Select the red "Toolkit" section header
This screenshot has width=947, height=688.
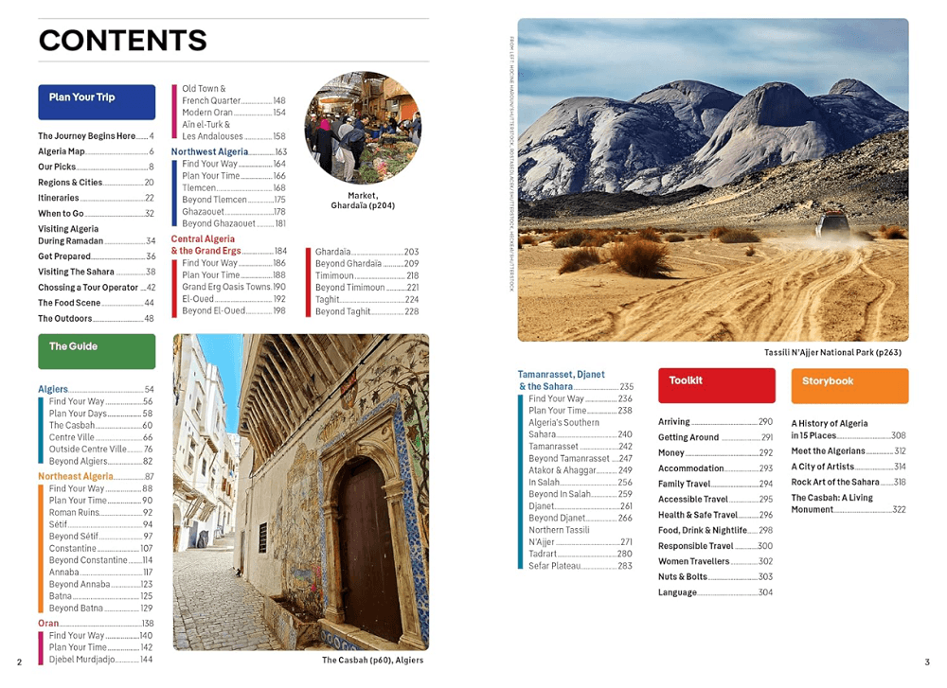click(716, 385)
